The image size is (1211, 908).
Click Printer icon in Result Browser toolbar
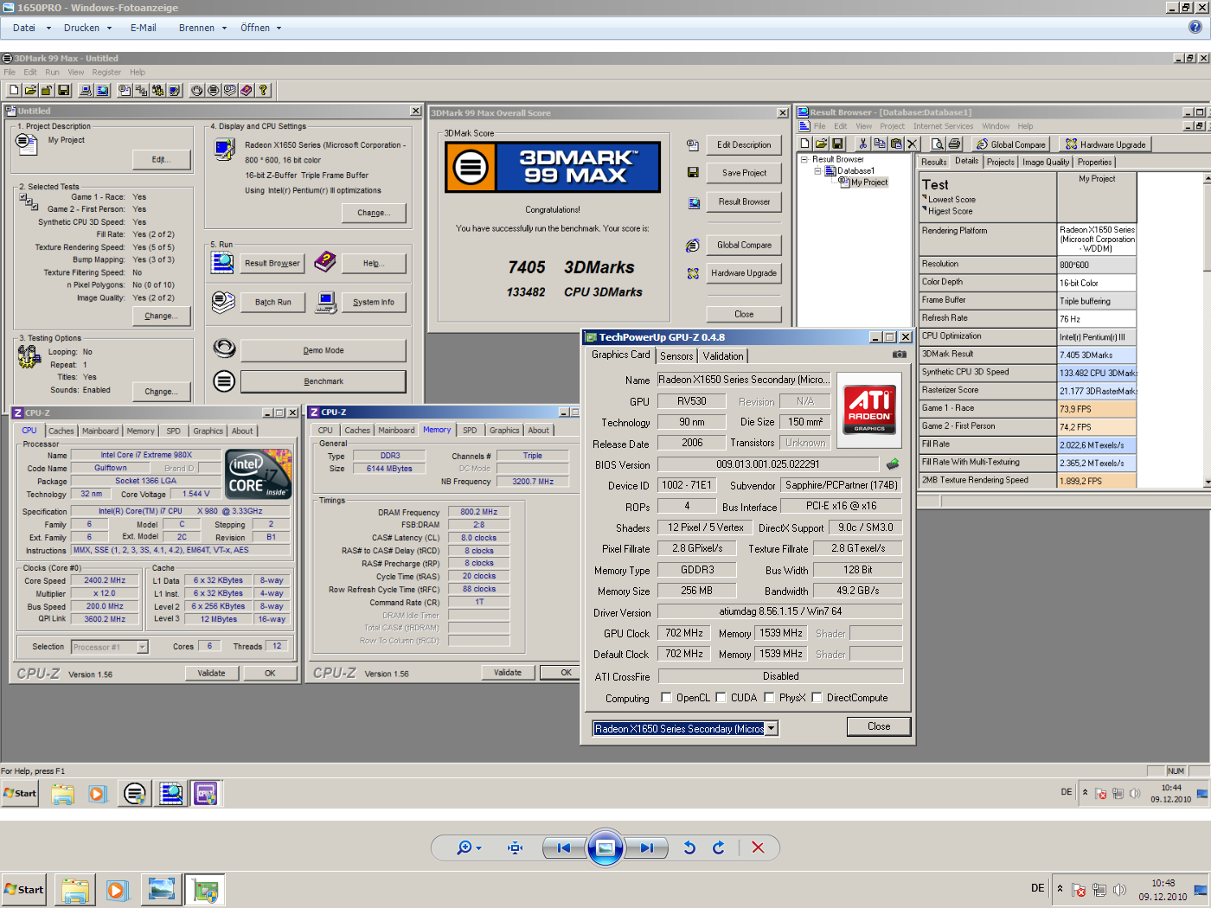pos(954,144)
